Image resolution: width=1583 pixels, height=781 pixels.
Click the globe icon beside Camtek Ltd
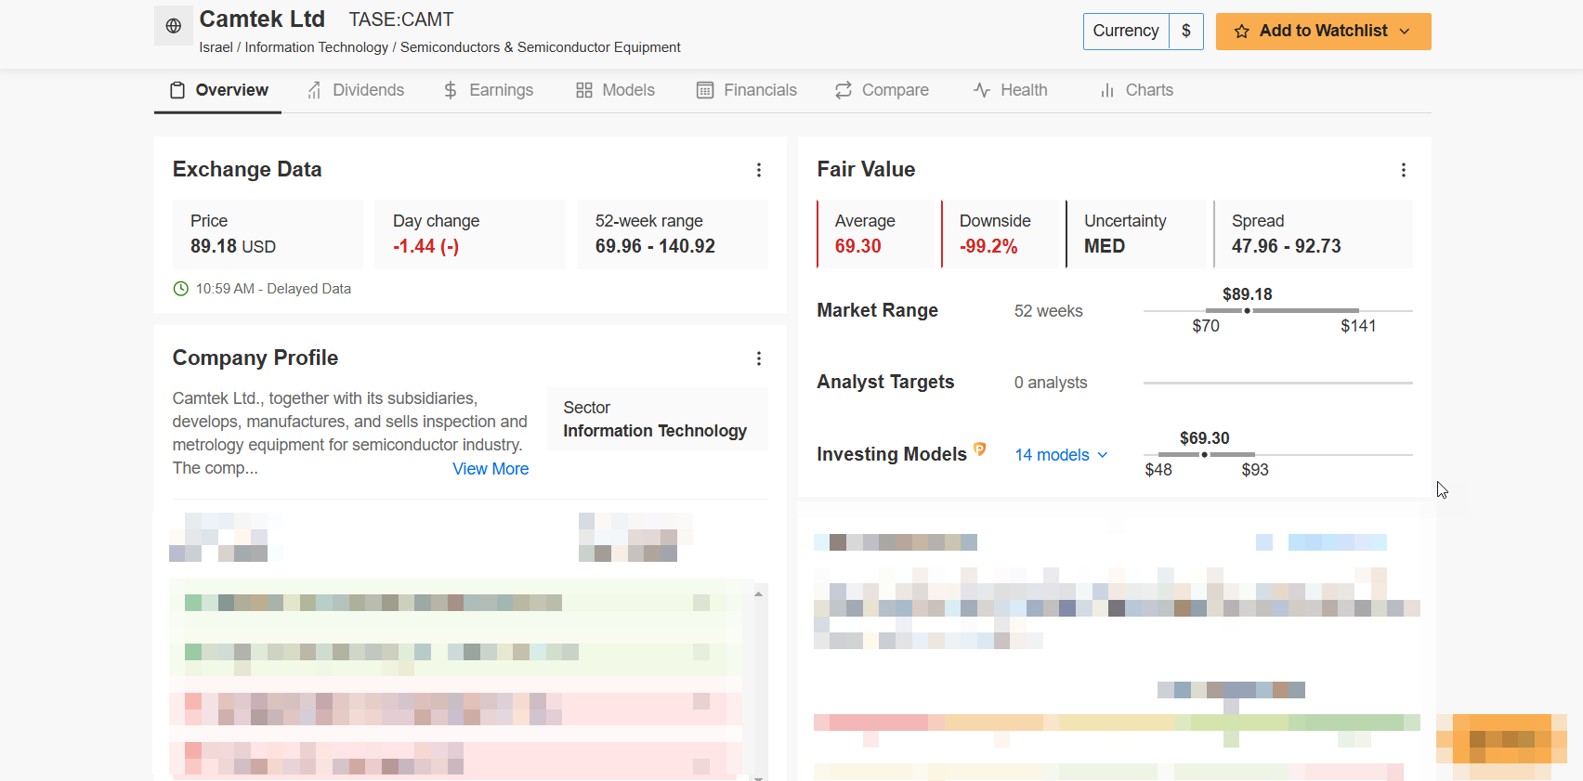click(x=174, y=26)
